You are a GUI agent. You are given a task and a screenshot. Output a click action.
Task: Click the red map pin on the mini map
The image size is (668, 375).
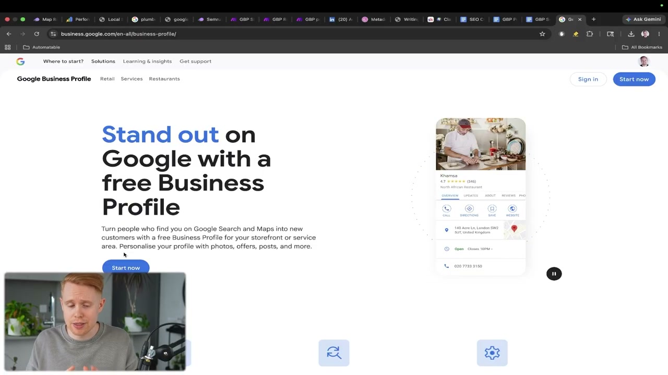514,229
